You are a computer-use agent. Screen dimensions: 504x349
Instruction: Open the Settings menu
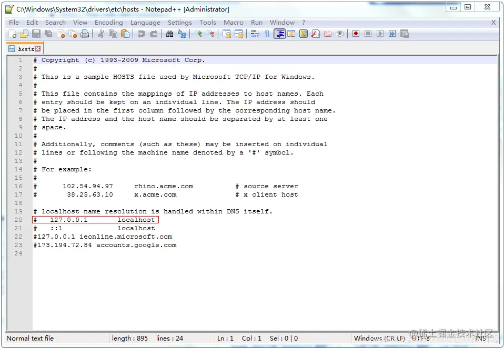tap(180, 23)
